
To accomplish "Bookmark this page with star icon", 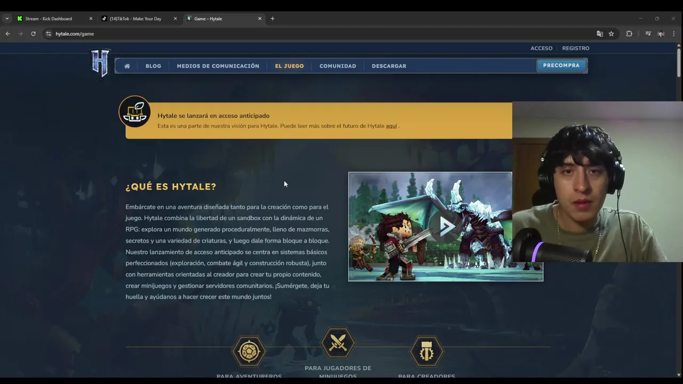I will click(611, 34).
